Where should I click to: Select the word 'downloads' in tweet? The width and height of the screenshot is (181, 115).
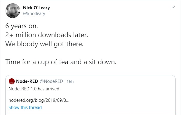55,35
